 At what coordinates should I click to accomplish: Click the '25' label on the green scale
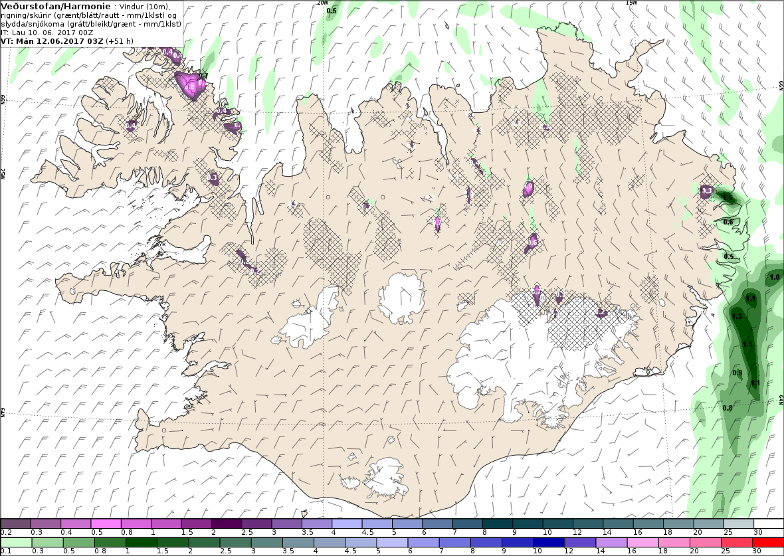tap(726, 551)
